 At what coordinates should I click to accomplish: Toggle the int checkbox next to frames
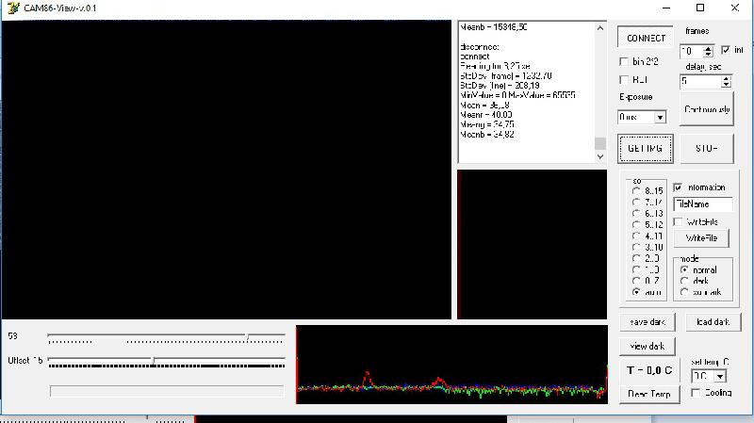tap(726, 50)
